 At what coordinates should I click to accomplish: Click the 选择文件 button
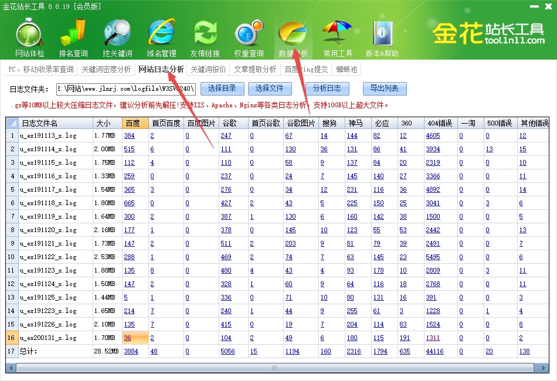coord(269,89)
